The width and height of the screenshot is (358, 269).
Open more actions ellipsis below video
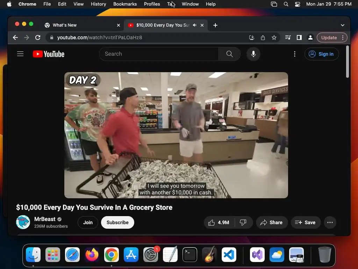(330, 222)
